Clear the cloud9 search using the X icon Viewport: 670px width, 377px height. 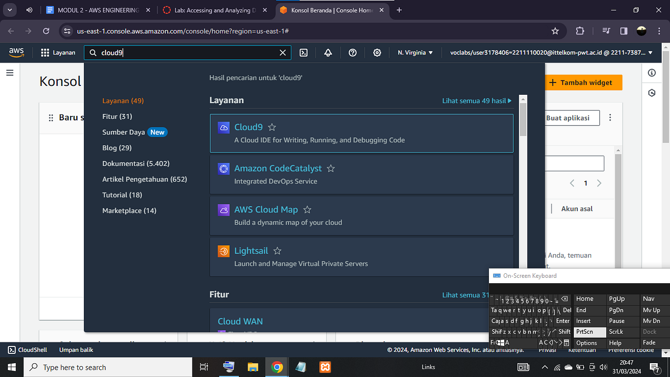pos(282,52)
